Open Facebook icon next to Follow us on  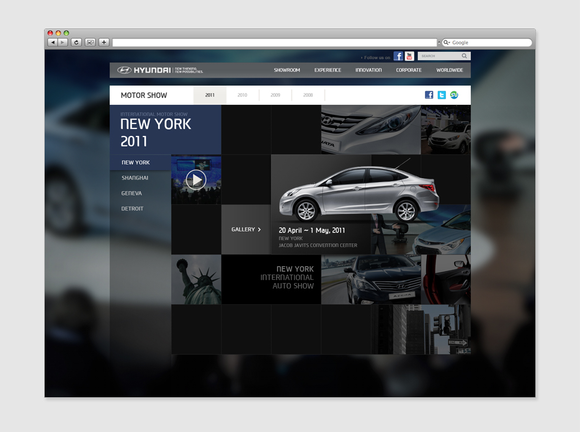tap(398, 56)
